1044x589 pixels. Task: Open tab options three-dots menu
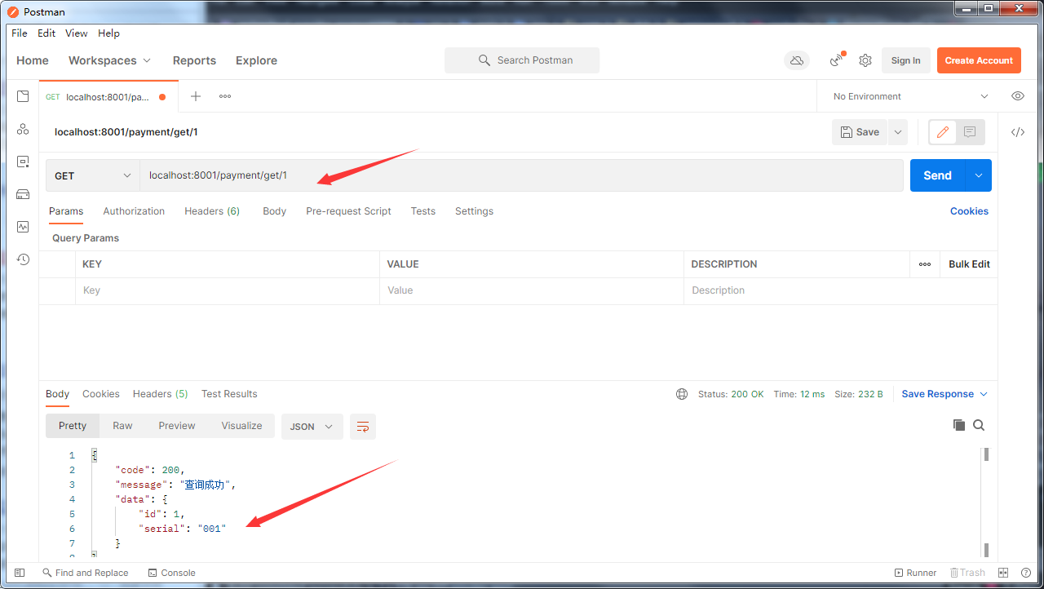(225, 96)
